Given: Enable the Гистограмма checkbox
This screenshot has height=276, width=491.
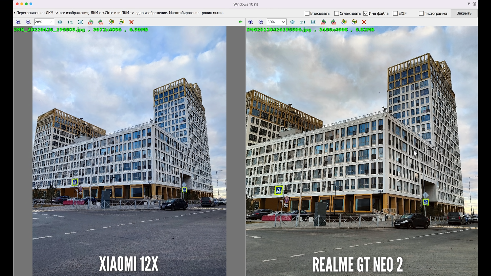Looking at the screenshot, I should 421,13.
